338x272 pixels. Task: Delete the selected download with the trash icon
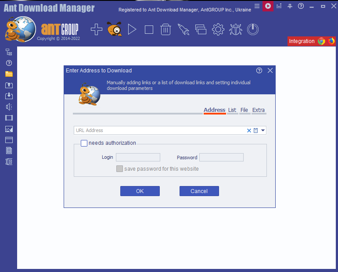point(165,29)
